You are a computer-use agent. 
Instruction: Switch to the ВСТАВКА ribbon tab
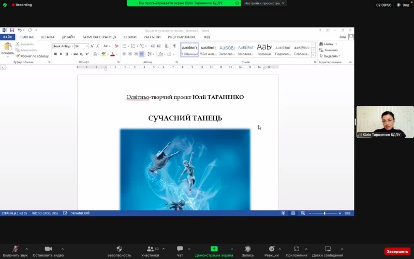pos(48,37)
